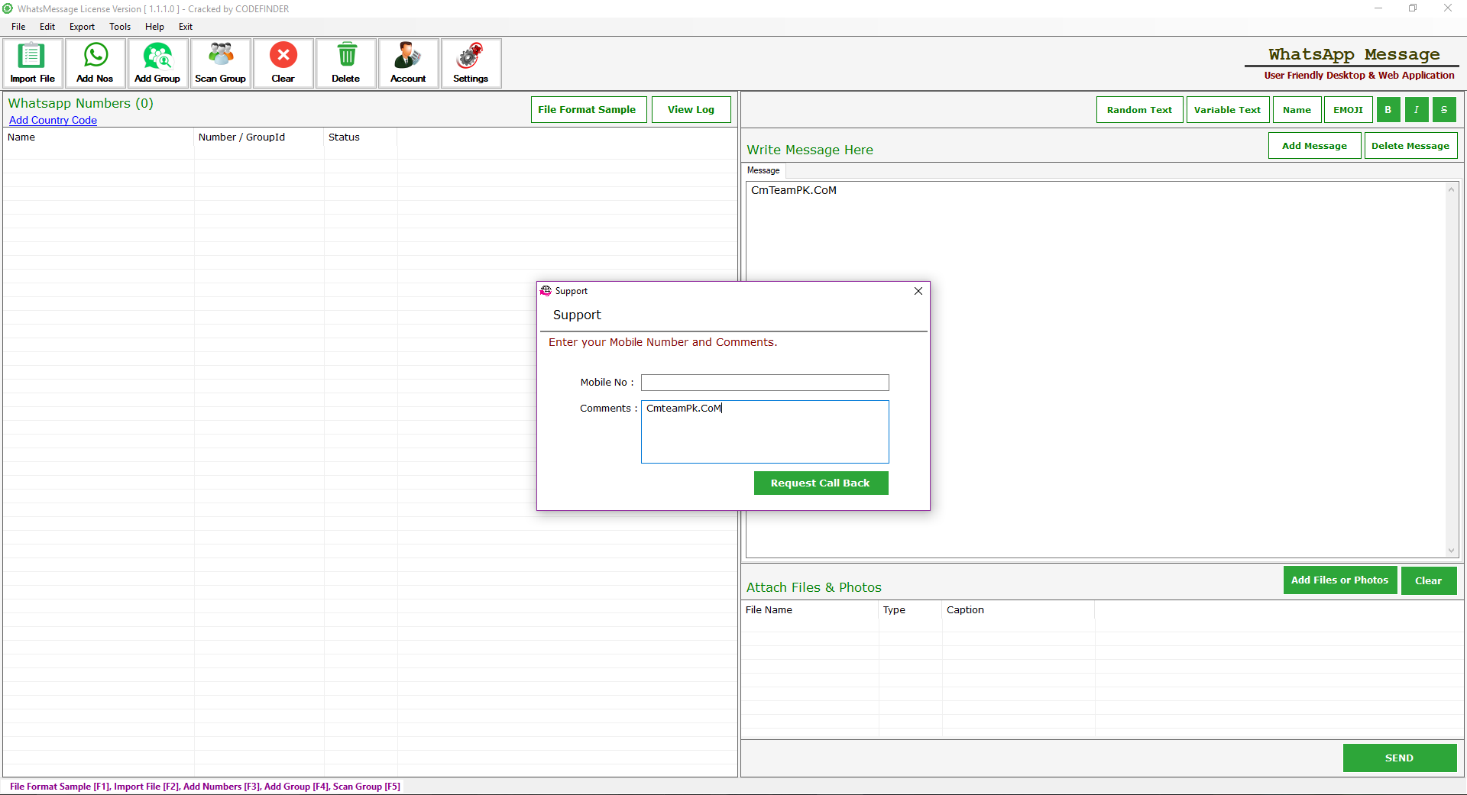1467x795 pixels.
Task: Open the EMOJI picker button
Action: 1348,110
